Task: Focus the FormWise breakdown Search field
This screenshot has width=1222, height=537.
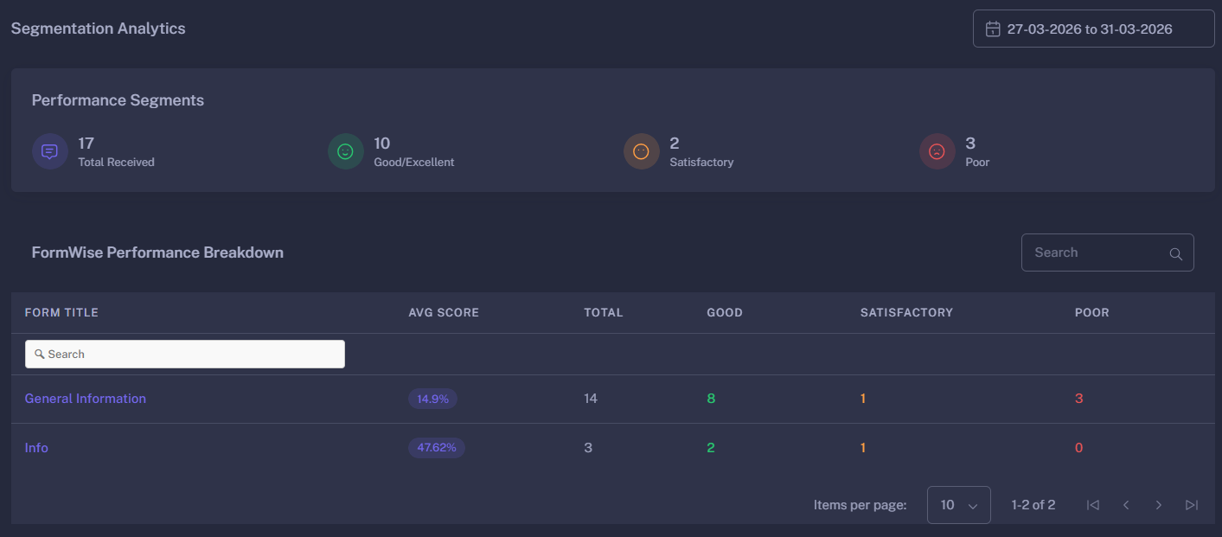Action: coord(1108,253)
